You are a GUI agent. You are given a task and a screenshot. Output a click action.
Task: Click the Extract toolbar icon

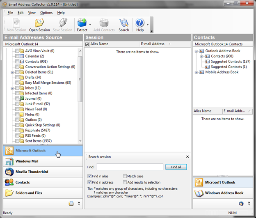point(82,25)
